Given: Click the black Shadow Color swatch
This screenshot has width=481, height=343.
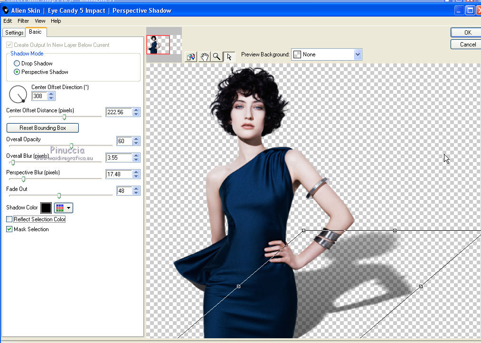Looking at the screenshot, I should 46,208.
